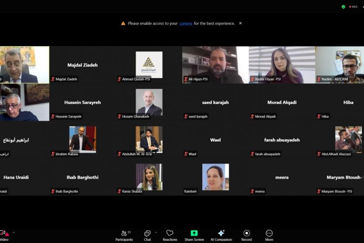Open the Reactions menu
Image resolution: width=364 pixels, height=243 pixels.
click(x=170, y=235)
